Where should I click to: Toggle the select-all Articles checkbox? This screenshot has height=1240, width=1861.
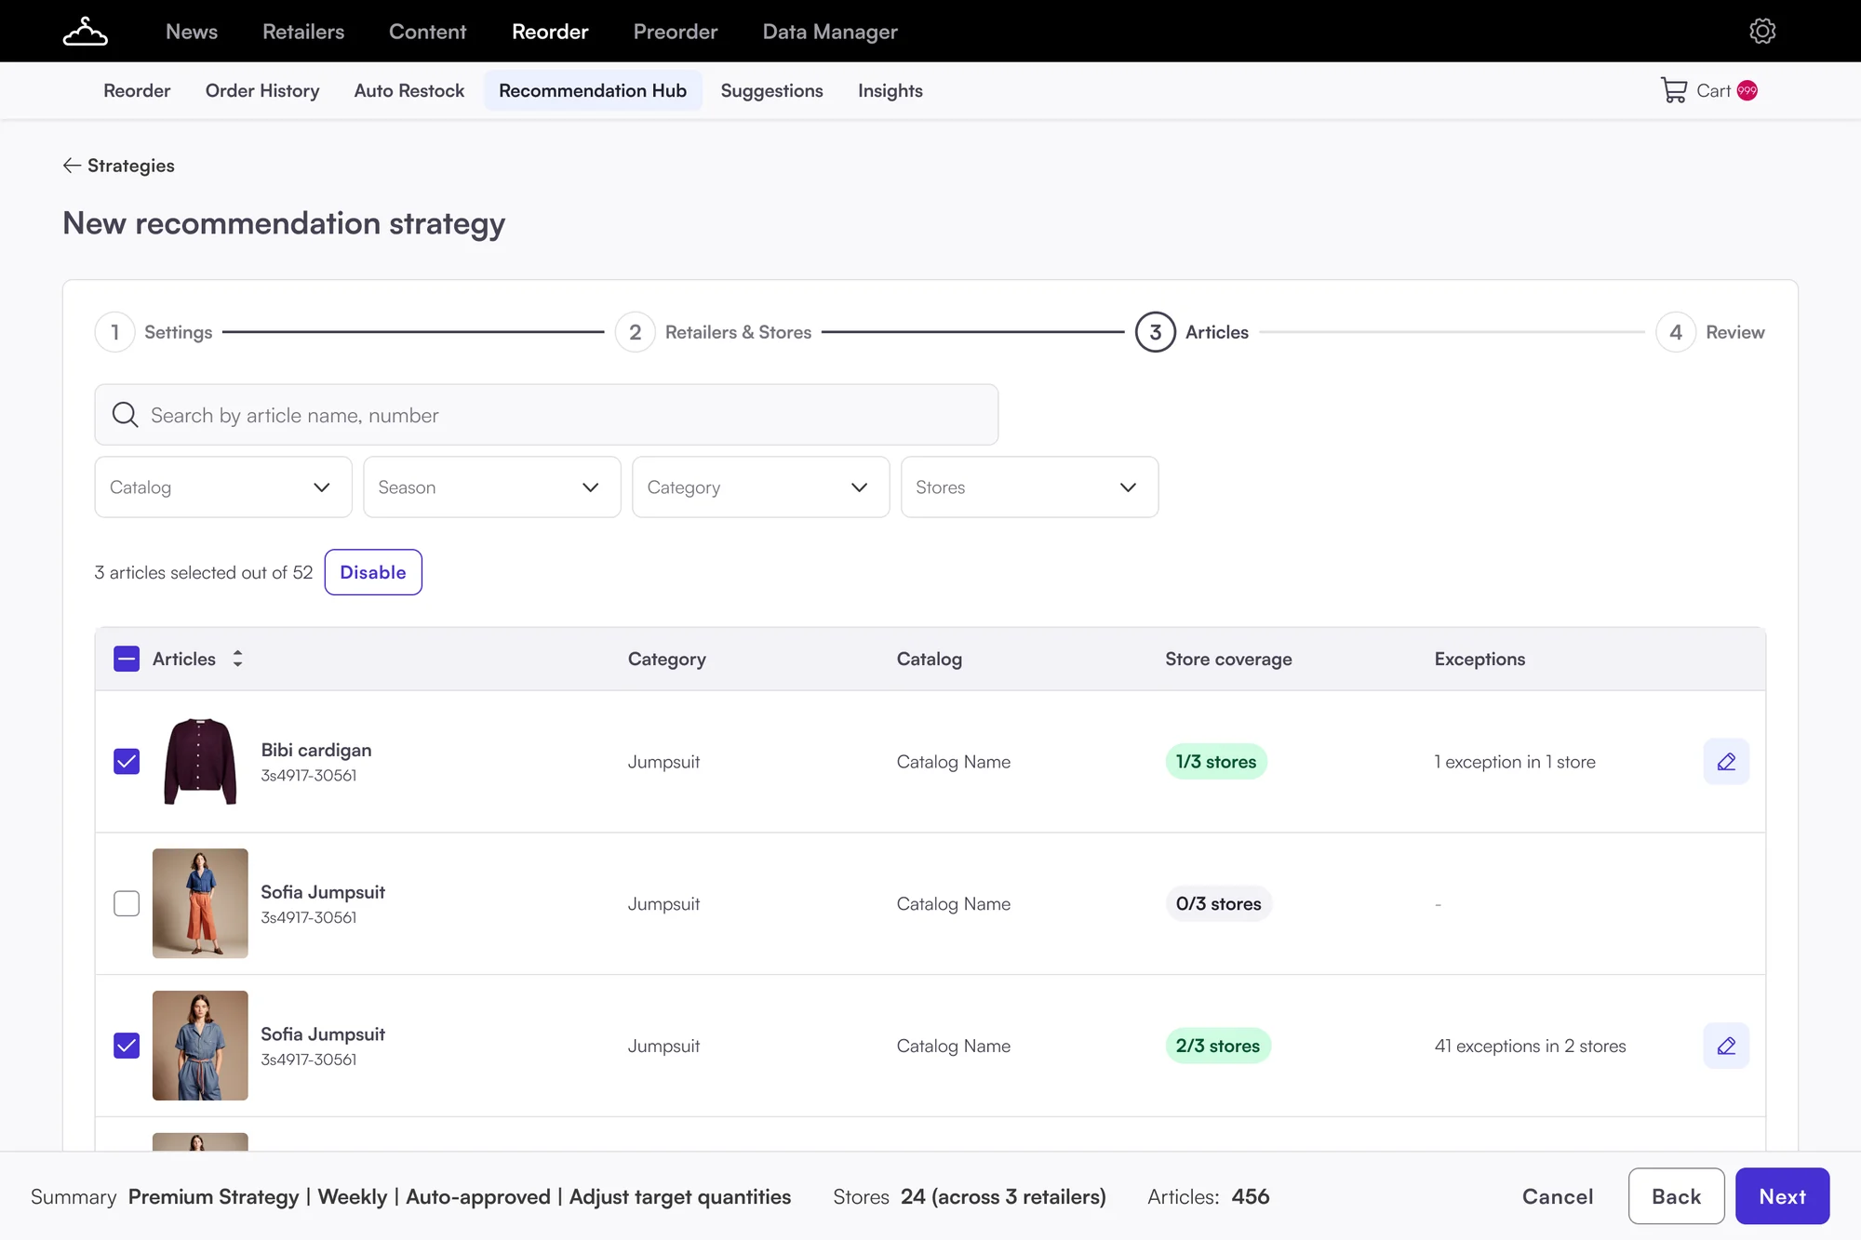pyautogui.click(x=127, y=659)
